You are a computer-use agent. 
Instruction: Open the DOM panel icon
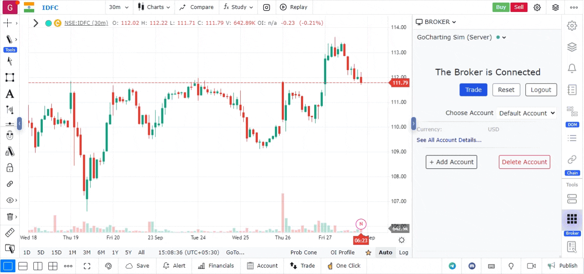point(572,112)
